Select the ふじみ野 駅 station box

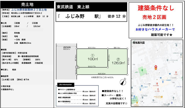[91, 17]
